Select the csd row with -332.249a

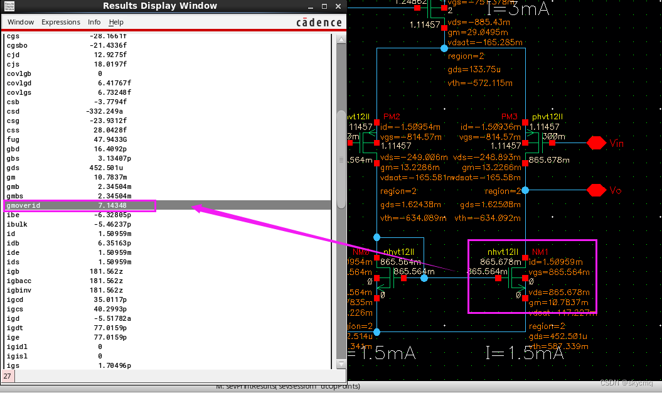(x=167, y=111)
